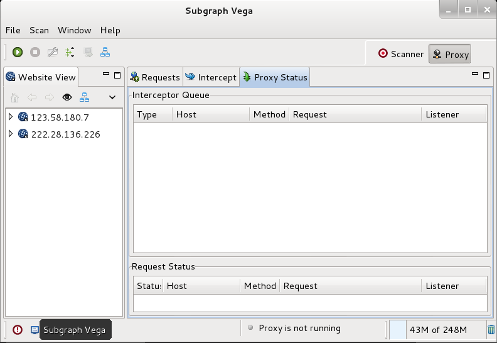
Task: Select the Proxy Status tab
Action: click(x=275, y=77)
